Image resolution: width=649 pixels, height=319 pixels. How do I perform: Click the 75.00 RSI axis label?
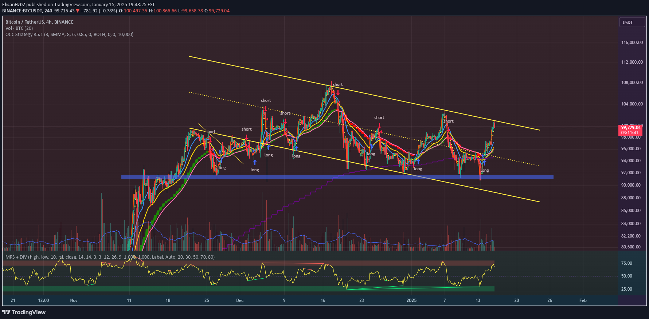click(626, 263)
